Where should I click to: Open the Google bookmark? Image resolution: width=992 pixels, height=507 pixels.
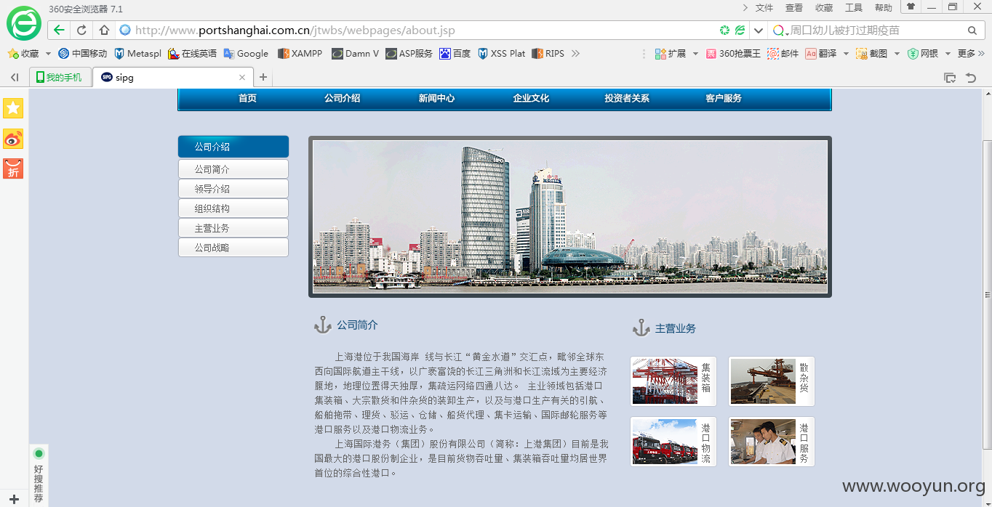pyautogui.click(x=246, y=53)
